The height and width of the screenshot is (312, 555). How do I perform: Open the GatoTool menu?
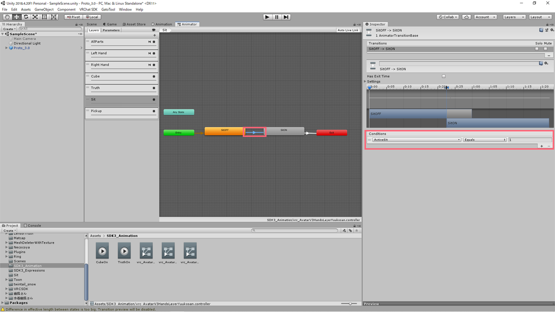(x=108, y=9)
